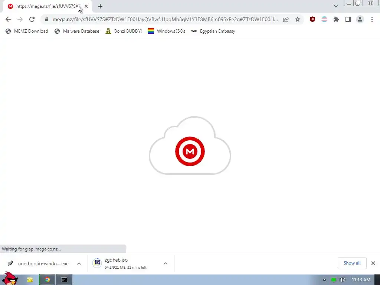Close the mega.nz tab
This screenshot has height=285, width=380.
86,6
